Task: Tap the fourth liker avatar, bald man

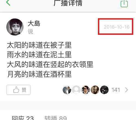Action: point(95,90)
